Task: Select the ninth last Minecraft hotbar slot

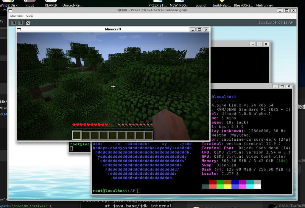Action: pos(149,135)
